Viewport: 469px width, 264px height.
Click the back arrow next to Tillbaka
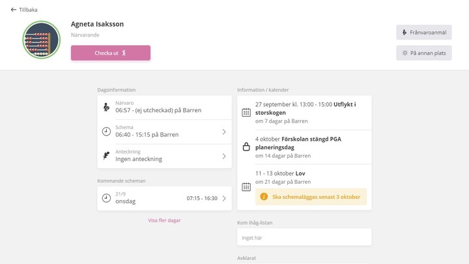[x=14, y=10]
